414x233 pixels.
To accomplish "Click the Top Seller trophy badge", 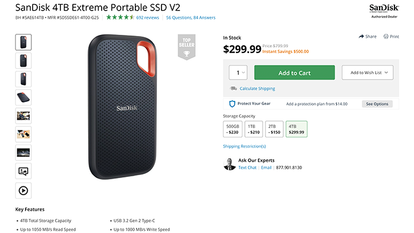I will 186,47.
